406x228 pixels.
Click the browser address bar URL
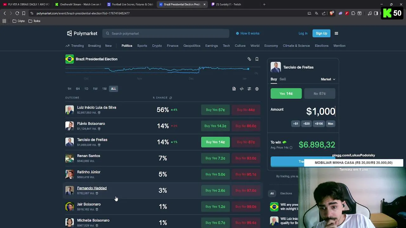[83, 13]
